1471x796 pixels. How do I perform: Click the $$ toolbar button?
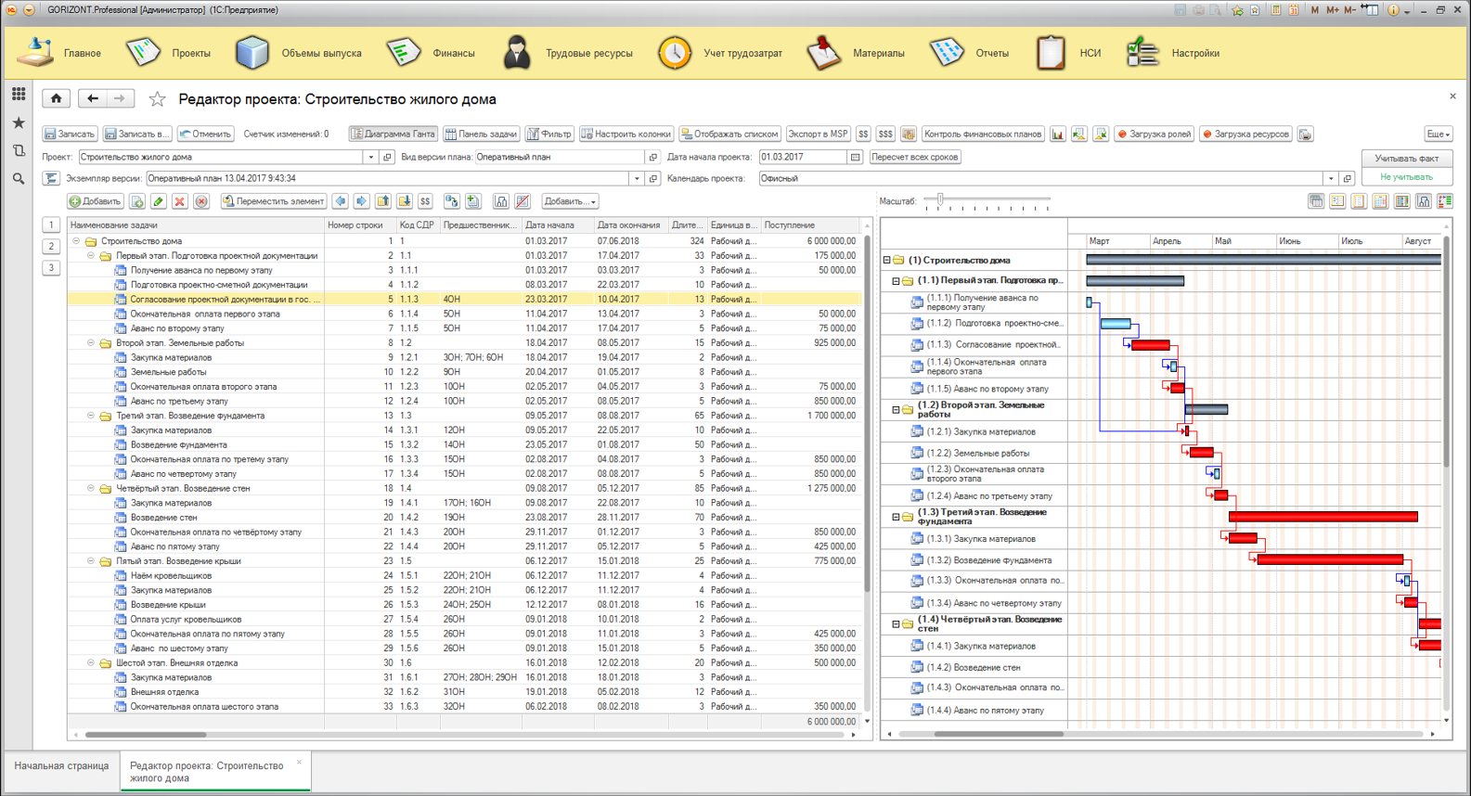863,134
